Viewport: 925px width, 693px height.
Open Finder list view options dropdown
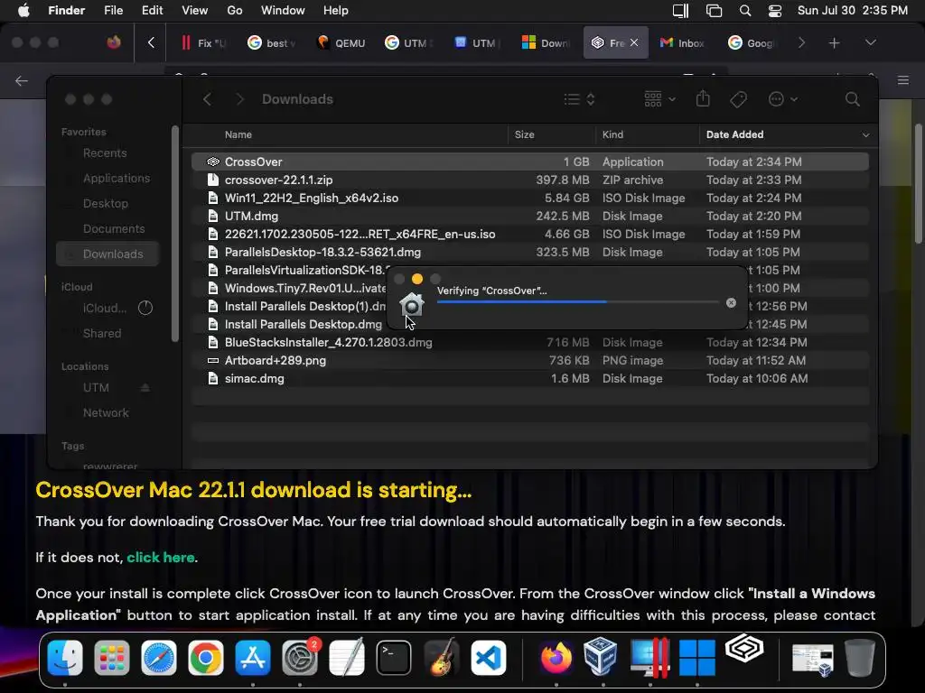click(579, 99)
